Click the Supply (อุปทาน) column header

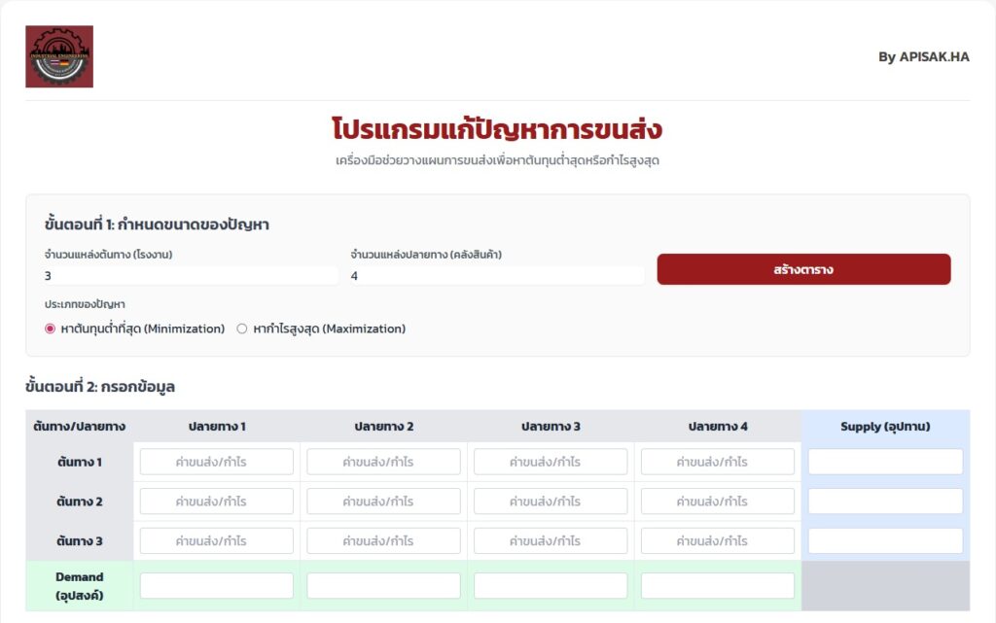[885, 426]
